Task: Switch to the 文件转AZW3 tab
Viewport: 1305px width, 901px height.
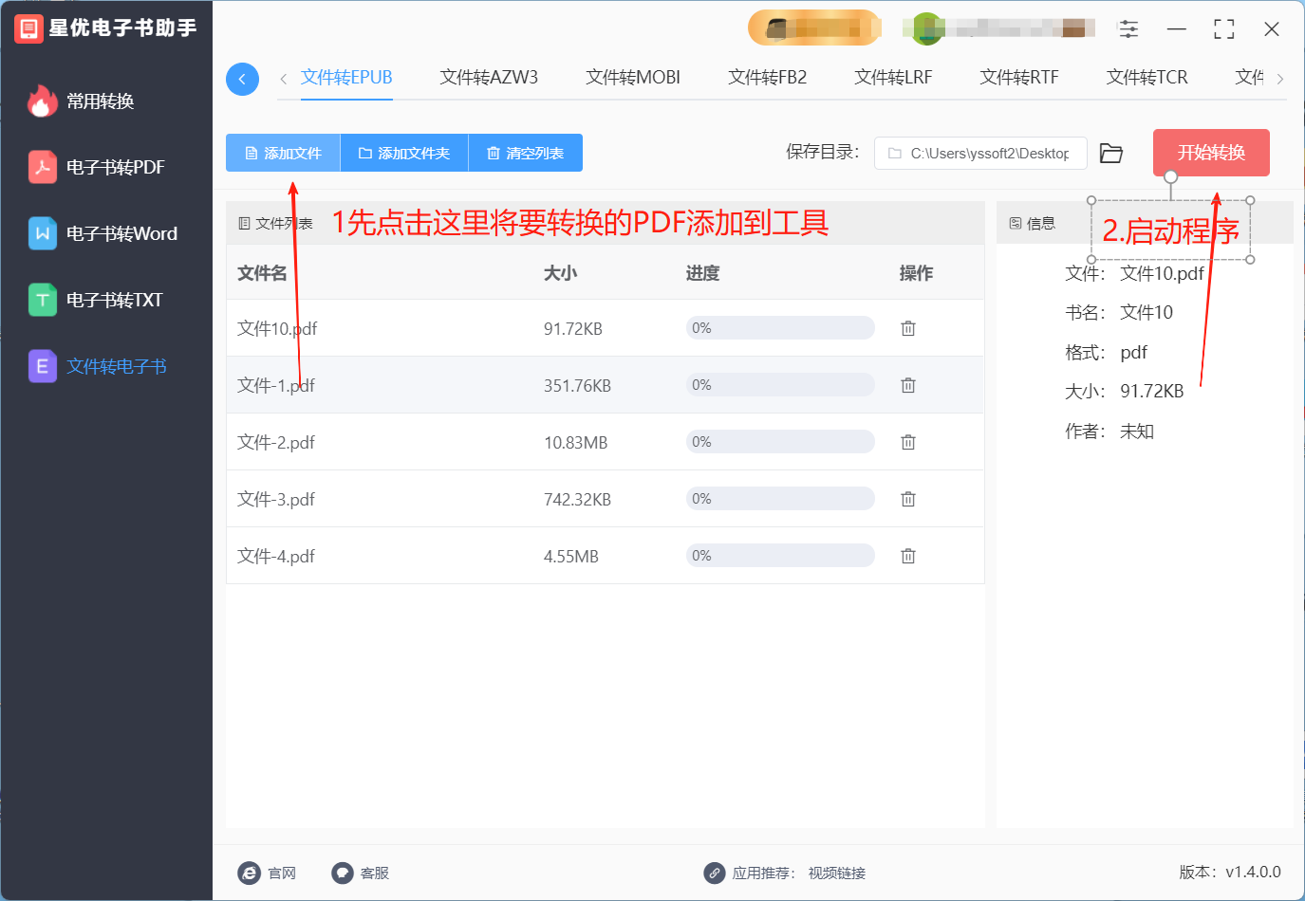Action: 489,77
